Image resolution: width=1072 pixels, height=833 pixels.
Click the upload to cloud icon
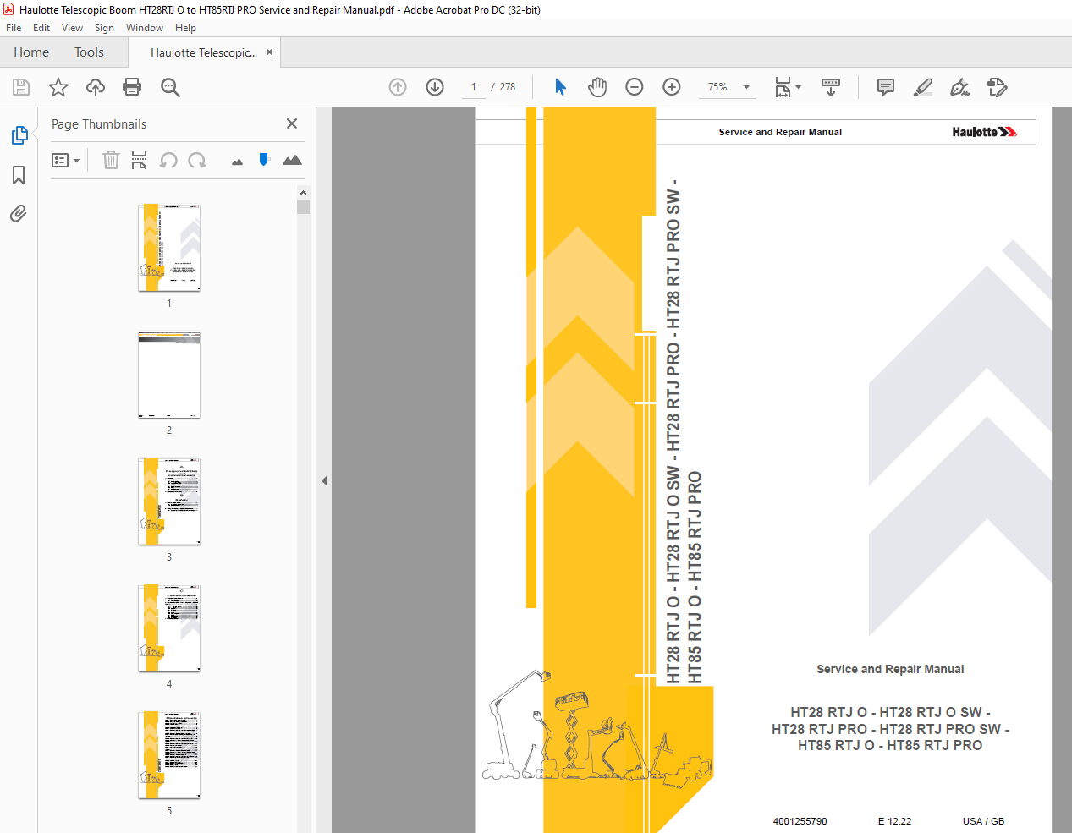pyautogui.click(x=96, y=87)
